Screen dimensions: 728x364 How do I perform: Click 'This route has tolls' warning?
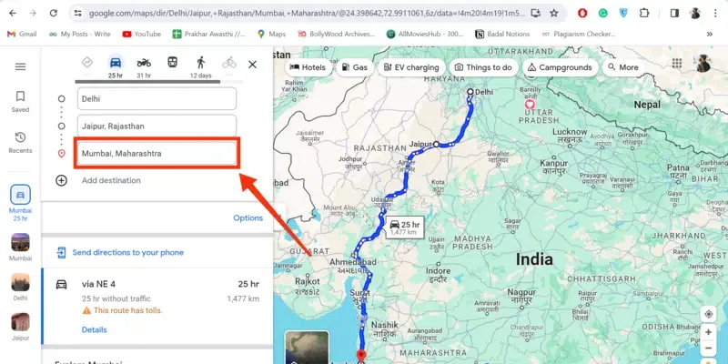click(x=123, y=310)
